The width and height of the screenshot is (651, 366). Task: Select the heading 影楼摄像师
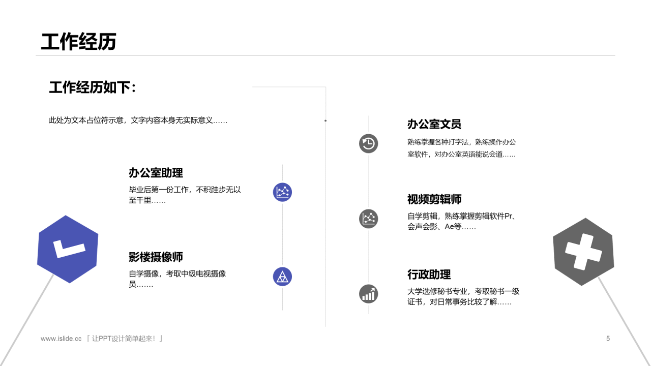(156, 257)
